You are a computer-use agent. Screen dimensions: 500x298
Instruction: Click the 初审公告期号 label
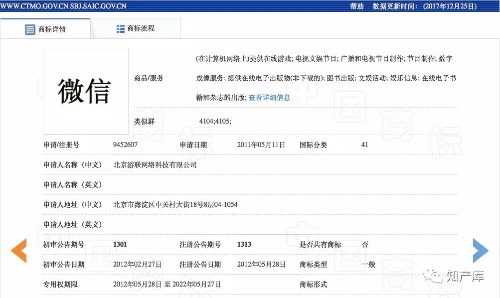tap(64, 245)
